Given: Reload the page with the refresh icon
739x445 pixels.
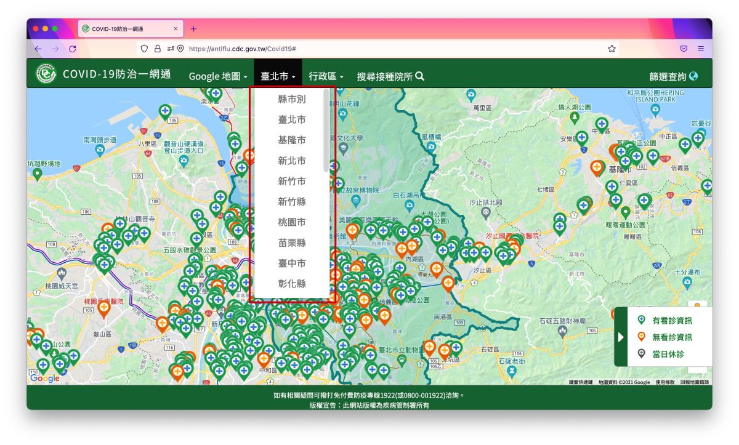Looking at the screenshot, I should tap(73, 49).
